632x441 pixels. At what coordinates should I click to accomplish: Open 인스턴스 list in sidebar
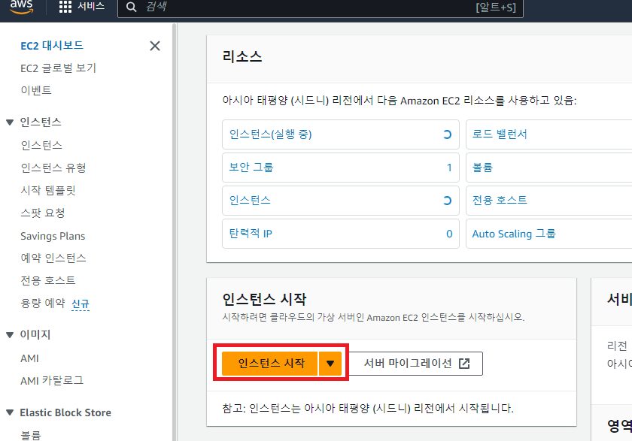click(41, 145)
